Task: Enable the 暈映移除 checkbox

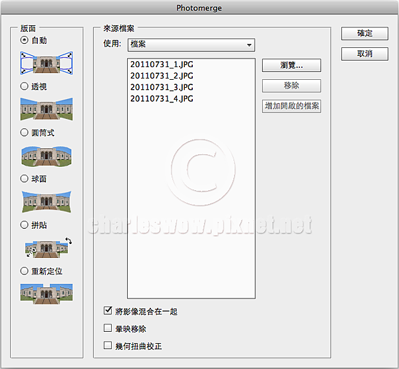Action: pos(108,328)
